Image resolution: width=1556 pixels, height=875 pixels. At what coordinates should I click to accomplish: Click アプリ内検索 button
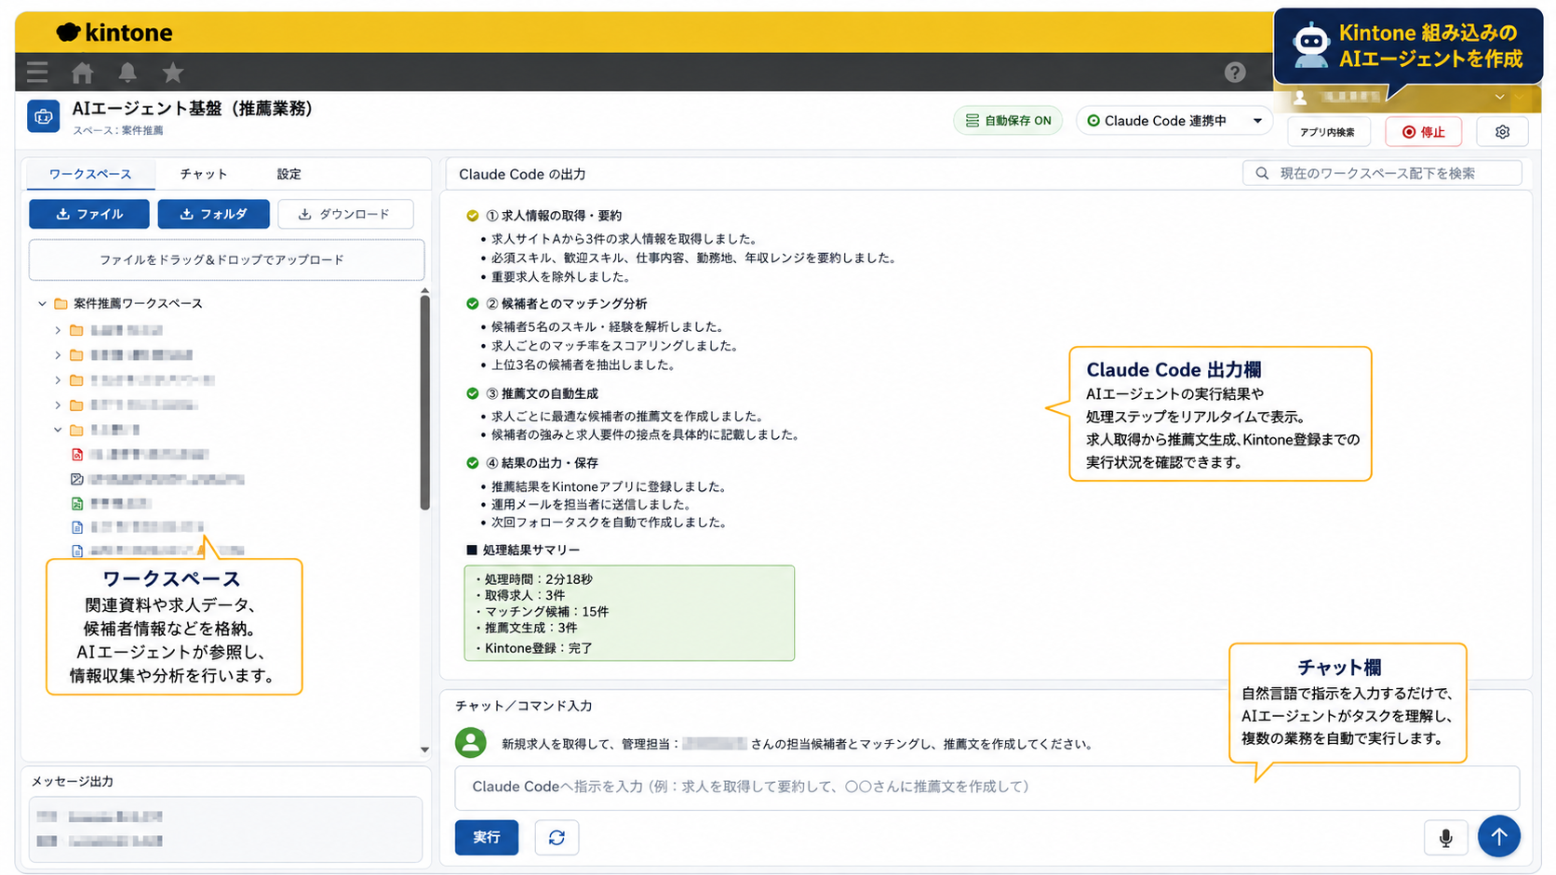(x=1328, y=132)
